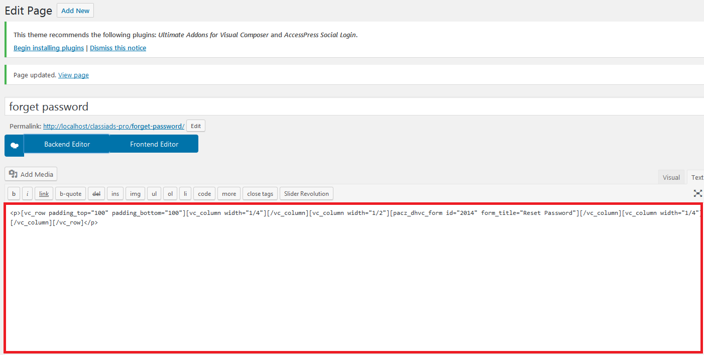
Task: Insert list item with li button
Action: tap(185, 194)
